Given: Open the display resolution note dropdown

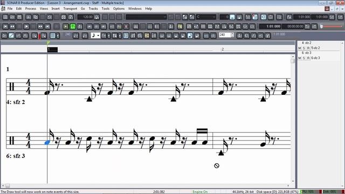Looking at the screenshot, I should 96,36.
